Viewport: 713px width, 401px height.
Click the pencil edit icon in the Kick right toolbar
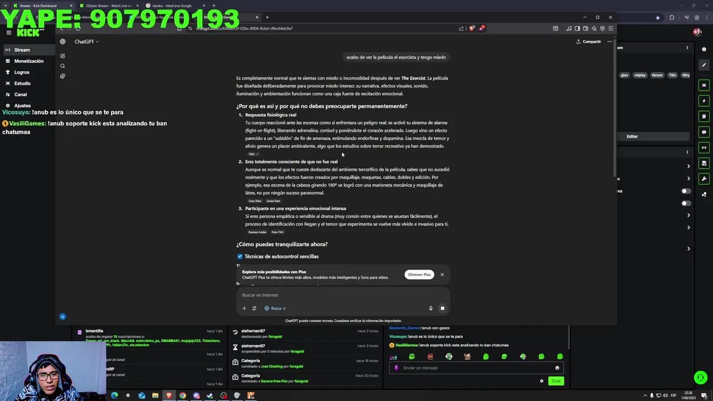click(704, 65)
